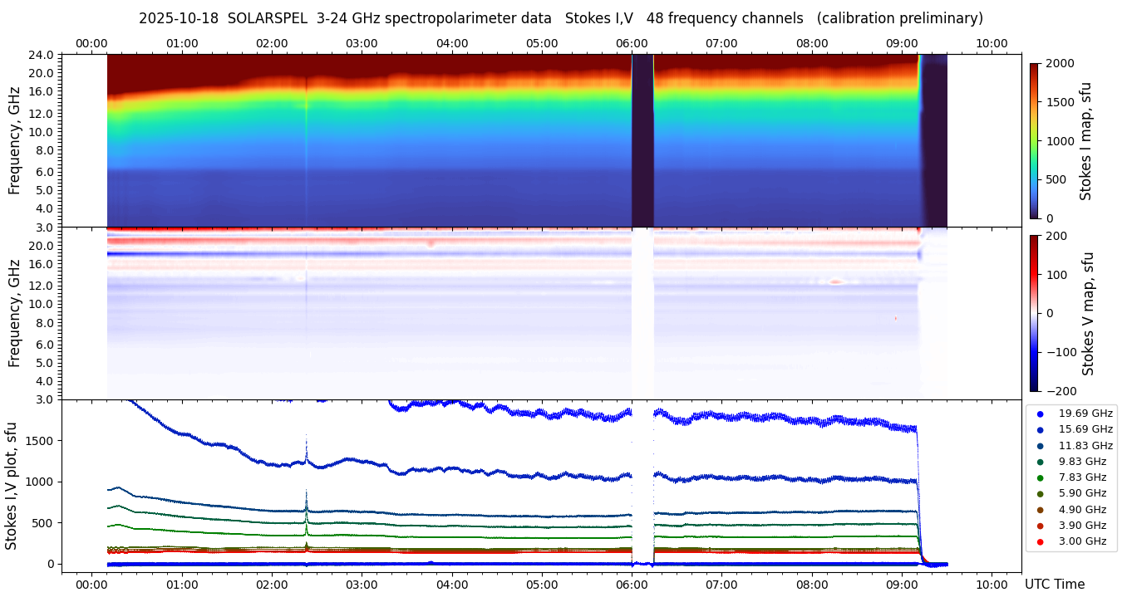Click the Stokes V map colorbar

[1034, 313]
